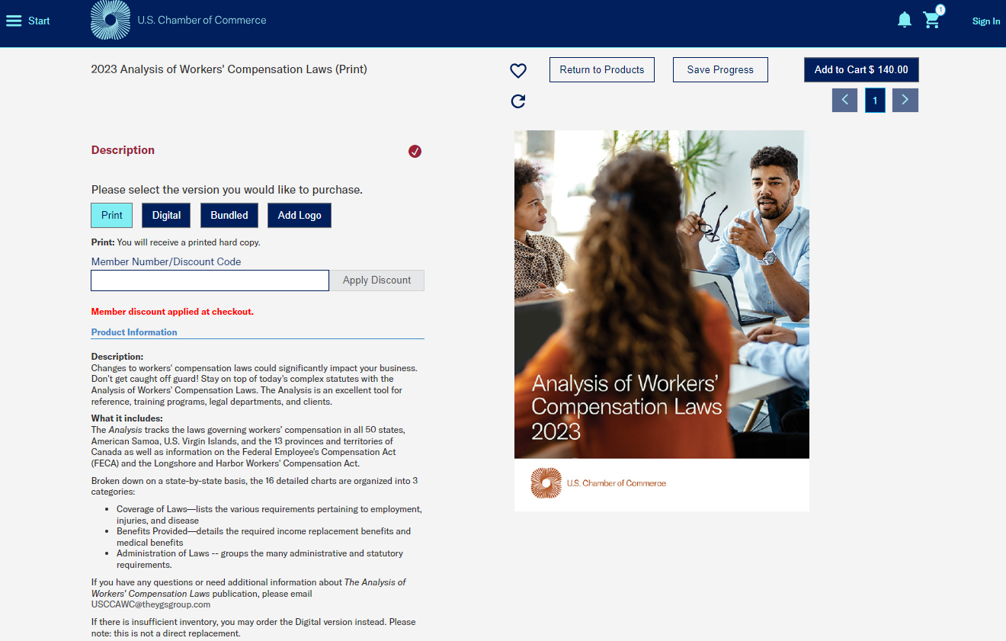Click 'Member discount applied at checkout.' text
The height and width of the screenshot is (641, 1006).
172,312
